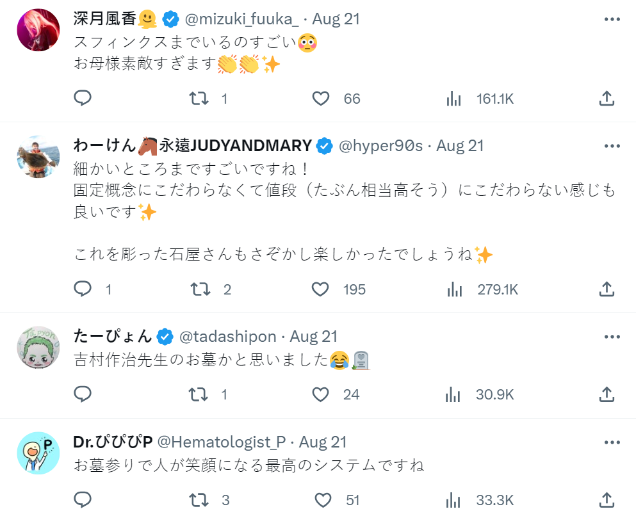The width and height of the screenshot is (636, 516).
Task: View analytics showing 161.1K views
Action: 454,99
